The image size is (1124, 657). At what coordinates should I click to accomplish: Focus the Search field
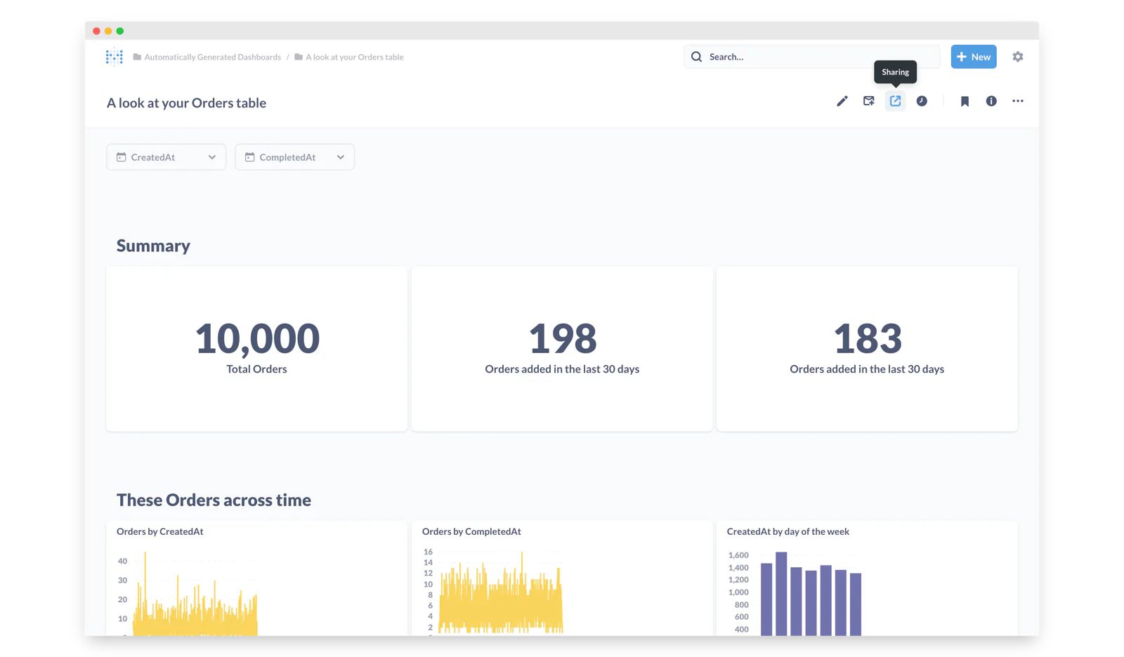click(x=811, y=57)
